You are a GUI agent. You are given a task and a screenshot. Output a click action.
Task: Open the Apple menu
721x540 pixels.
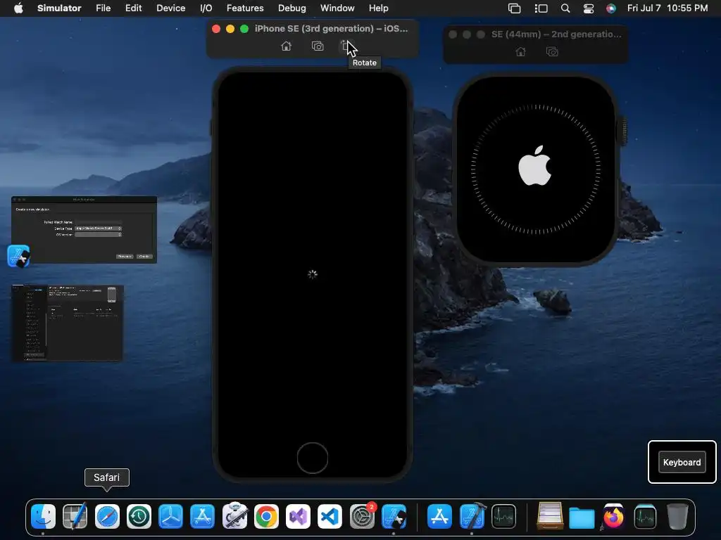coord(18,8)
